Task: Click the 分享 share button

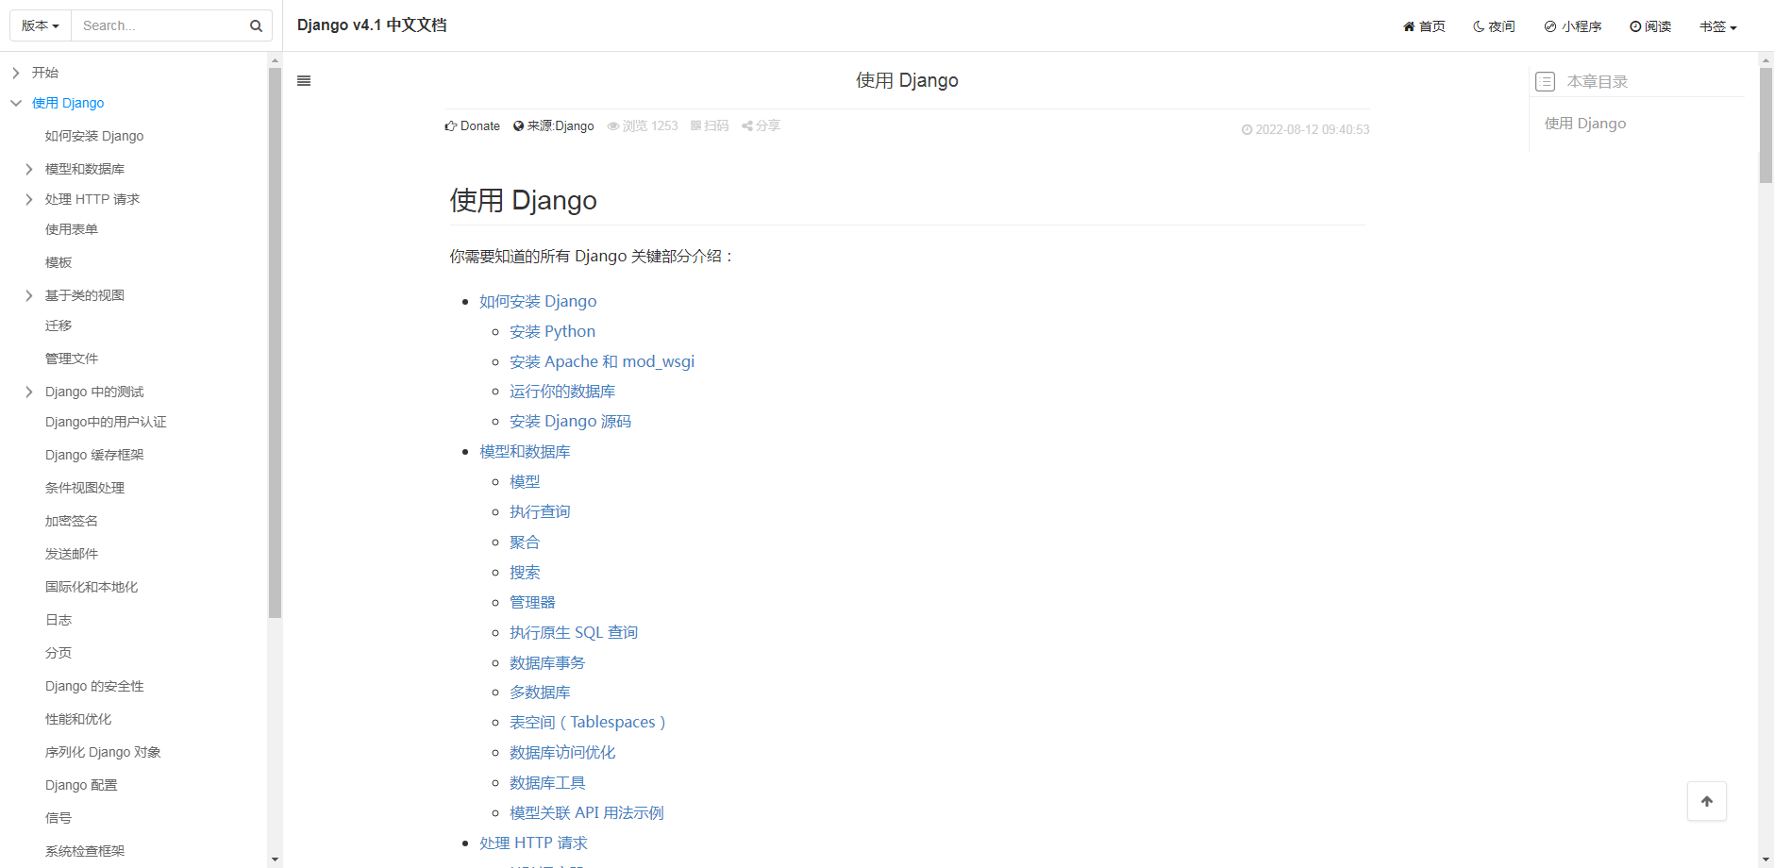Action: (761, 125)
